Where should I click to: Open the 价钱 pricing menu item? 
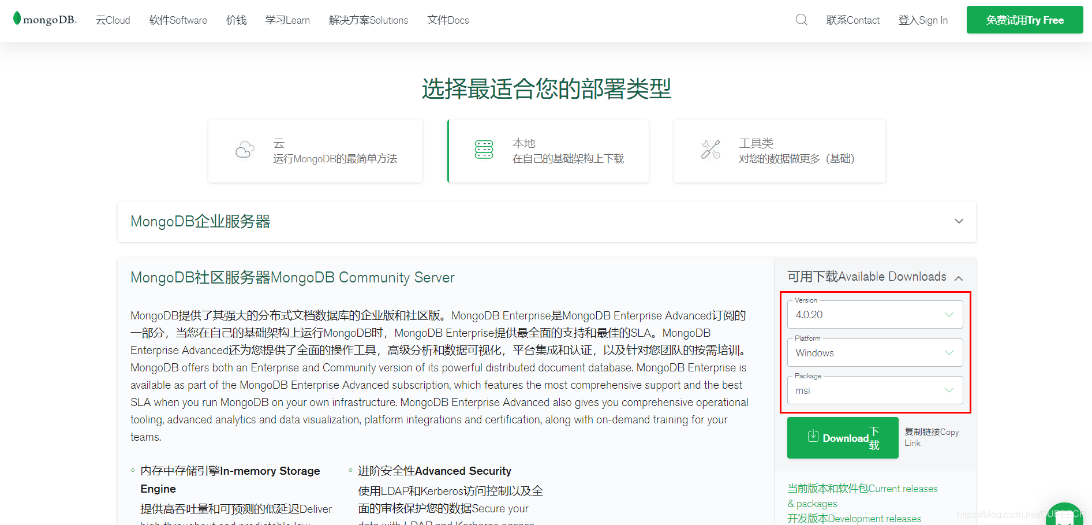[x=237, y=20]
